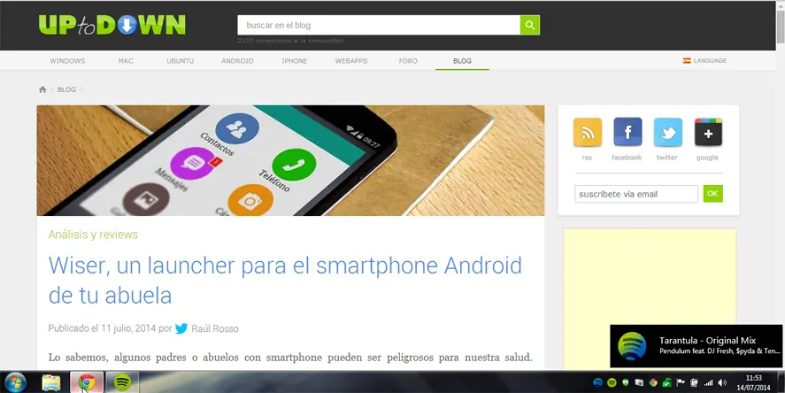The height and width of the screenshot is (393, 785).
Task: Open the Action Center flag icon
Action: click(x=681, y=383)
